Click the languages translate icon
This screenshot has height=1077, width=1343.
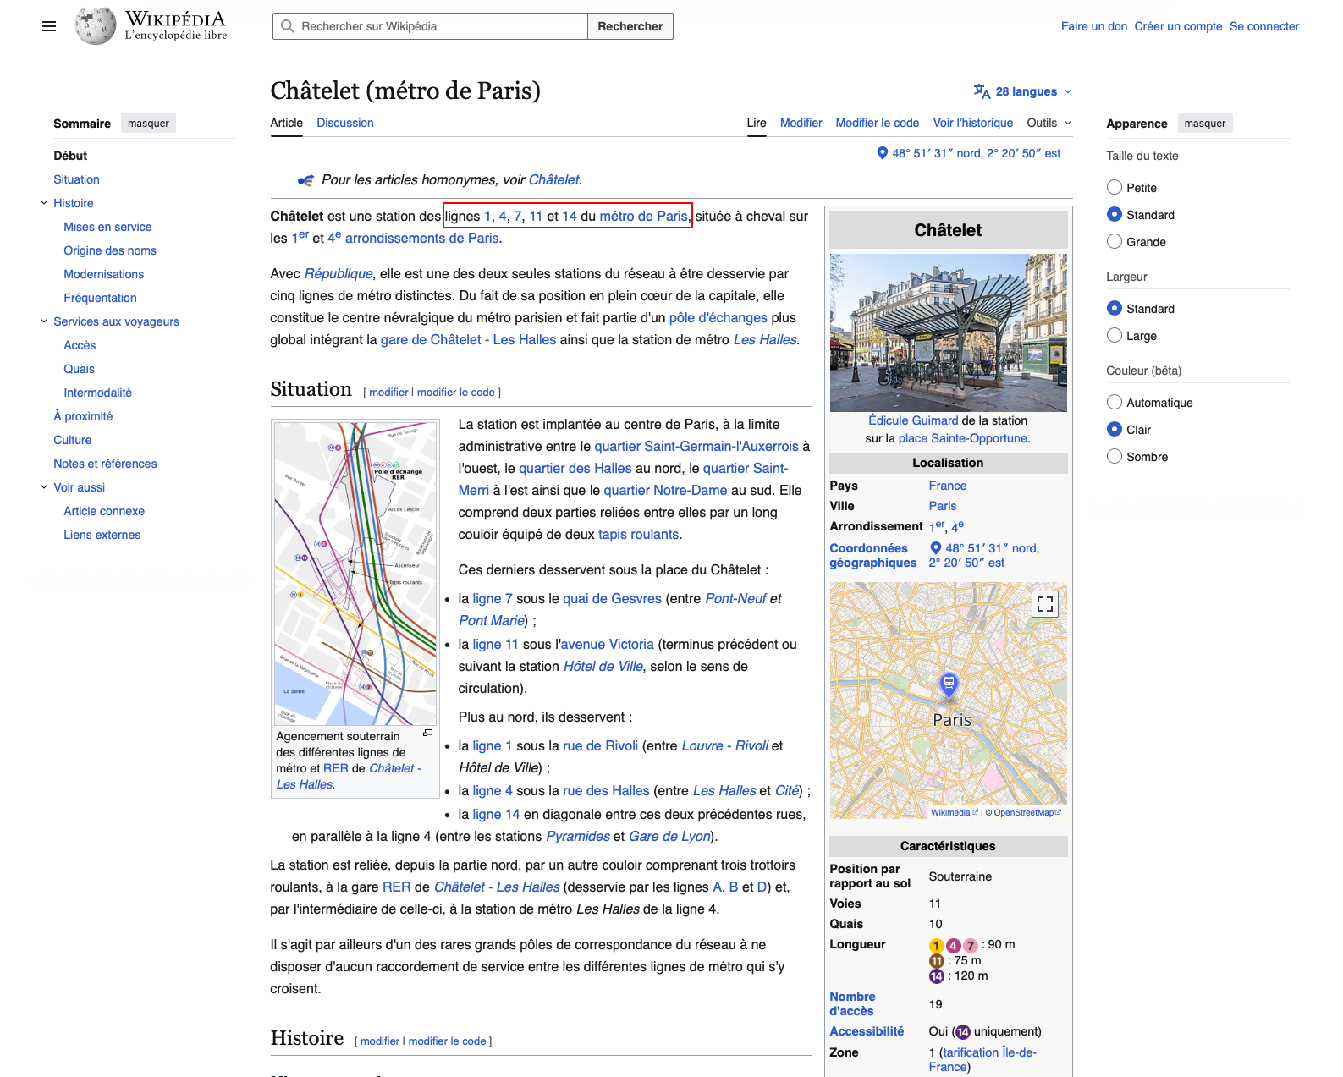coord(982,91)
